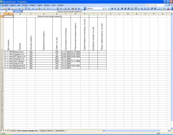Click the insert function fx icon
The height and width of the screenshot is (135, 173).
click(x=22, y=12)
